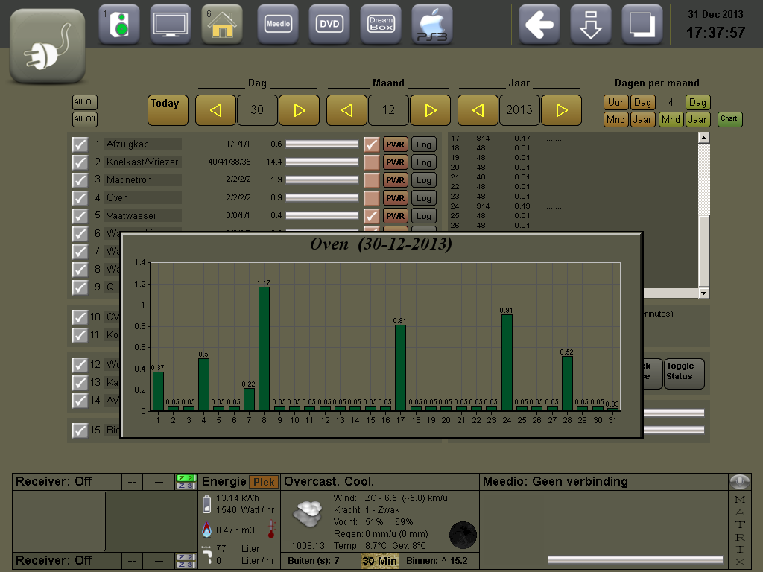Uncheck the Oven row checkbox
The height and width of the screenshot is (572, 763).
click(x=80, y=198)
